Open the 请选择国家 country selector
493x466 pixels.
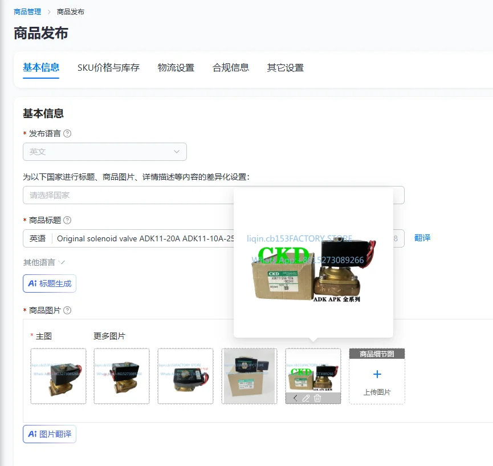click(128, 195)
